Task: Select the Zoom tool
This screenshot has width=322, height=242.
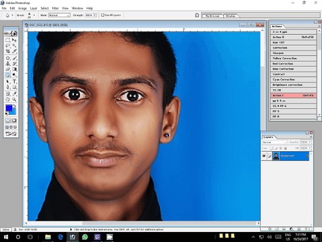Action: 14,99
